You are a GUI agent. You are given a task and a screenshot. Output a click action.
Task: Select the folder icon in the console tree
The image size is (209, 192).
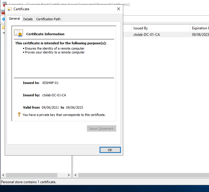click(x=3, y=27)
